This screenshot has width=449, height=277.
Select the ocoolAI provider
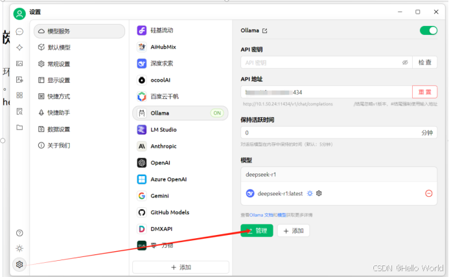pyautogui.click(x=180, y=80)
